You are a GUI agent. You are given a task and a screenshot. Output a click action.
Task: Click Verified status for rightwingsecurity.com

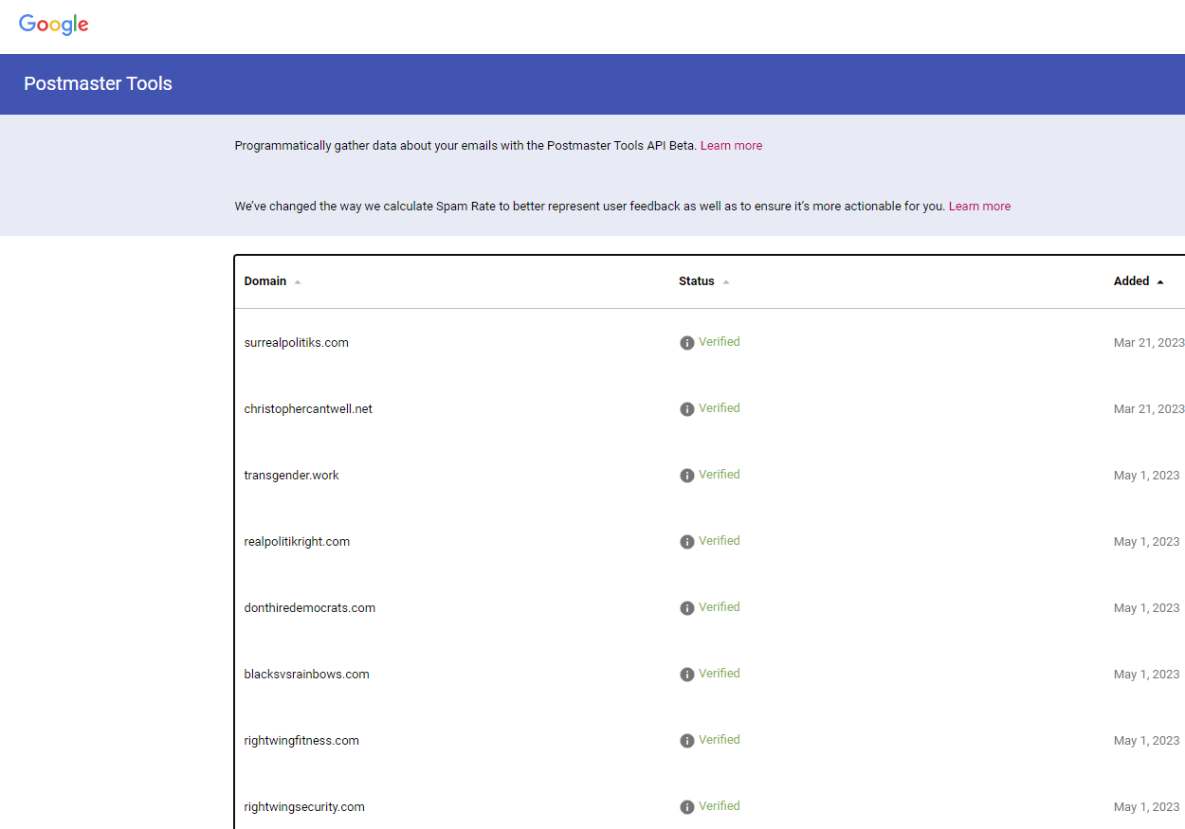(x=720, y=806)
